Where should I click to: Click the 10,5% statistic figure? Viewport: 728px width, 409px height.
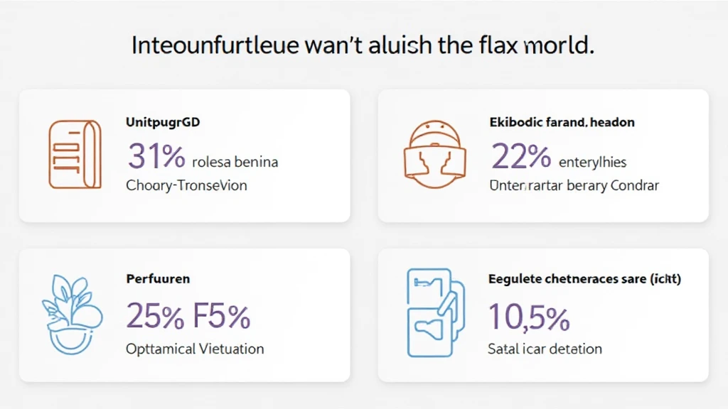pos(529,315)
